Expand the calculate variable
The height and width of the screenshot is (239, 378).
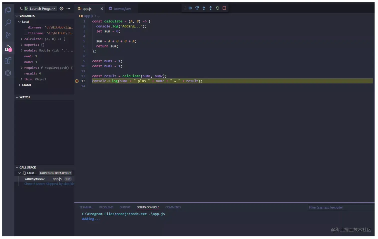(21, 39)
